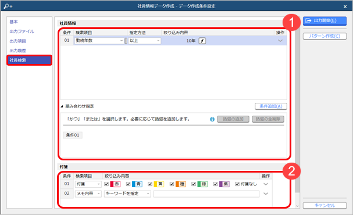This screenshot has height=215, width=353.
Task: Click the red 赤 color swatch
Action: coord(115,184)
